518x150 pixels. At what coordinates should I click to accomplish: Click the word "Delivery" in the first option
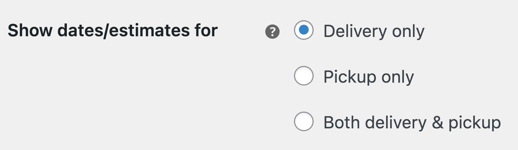tap(355, 31)
